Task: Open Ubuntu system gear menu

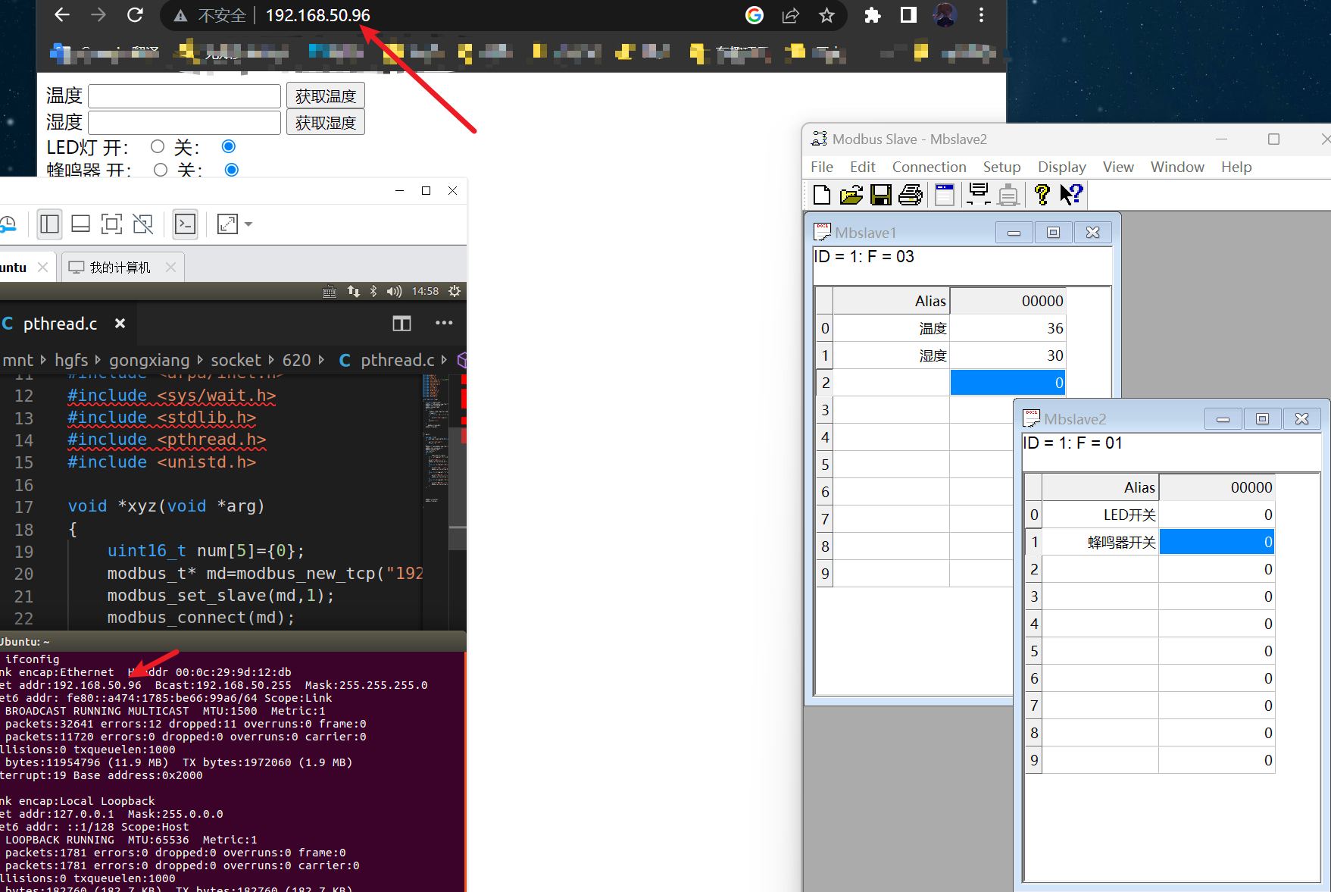Action: tap(455, 291)
